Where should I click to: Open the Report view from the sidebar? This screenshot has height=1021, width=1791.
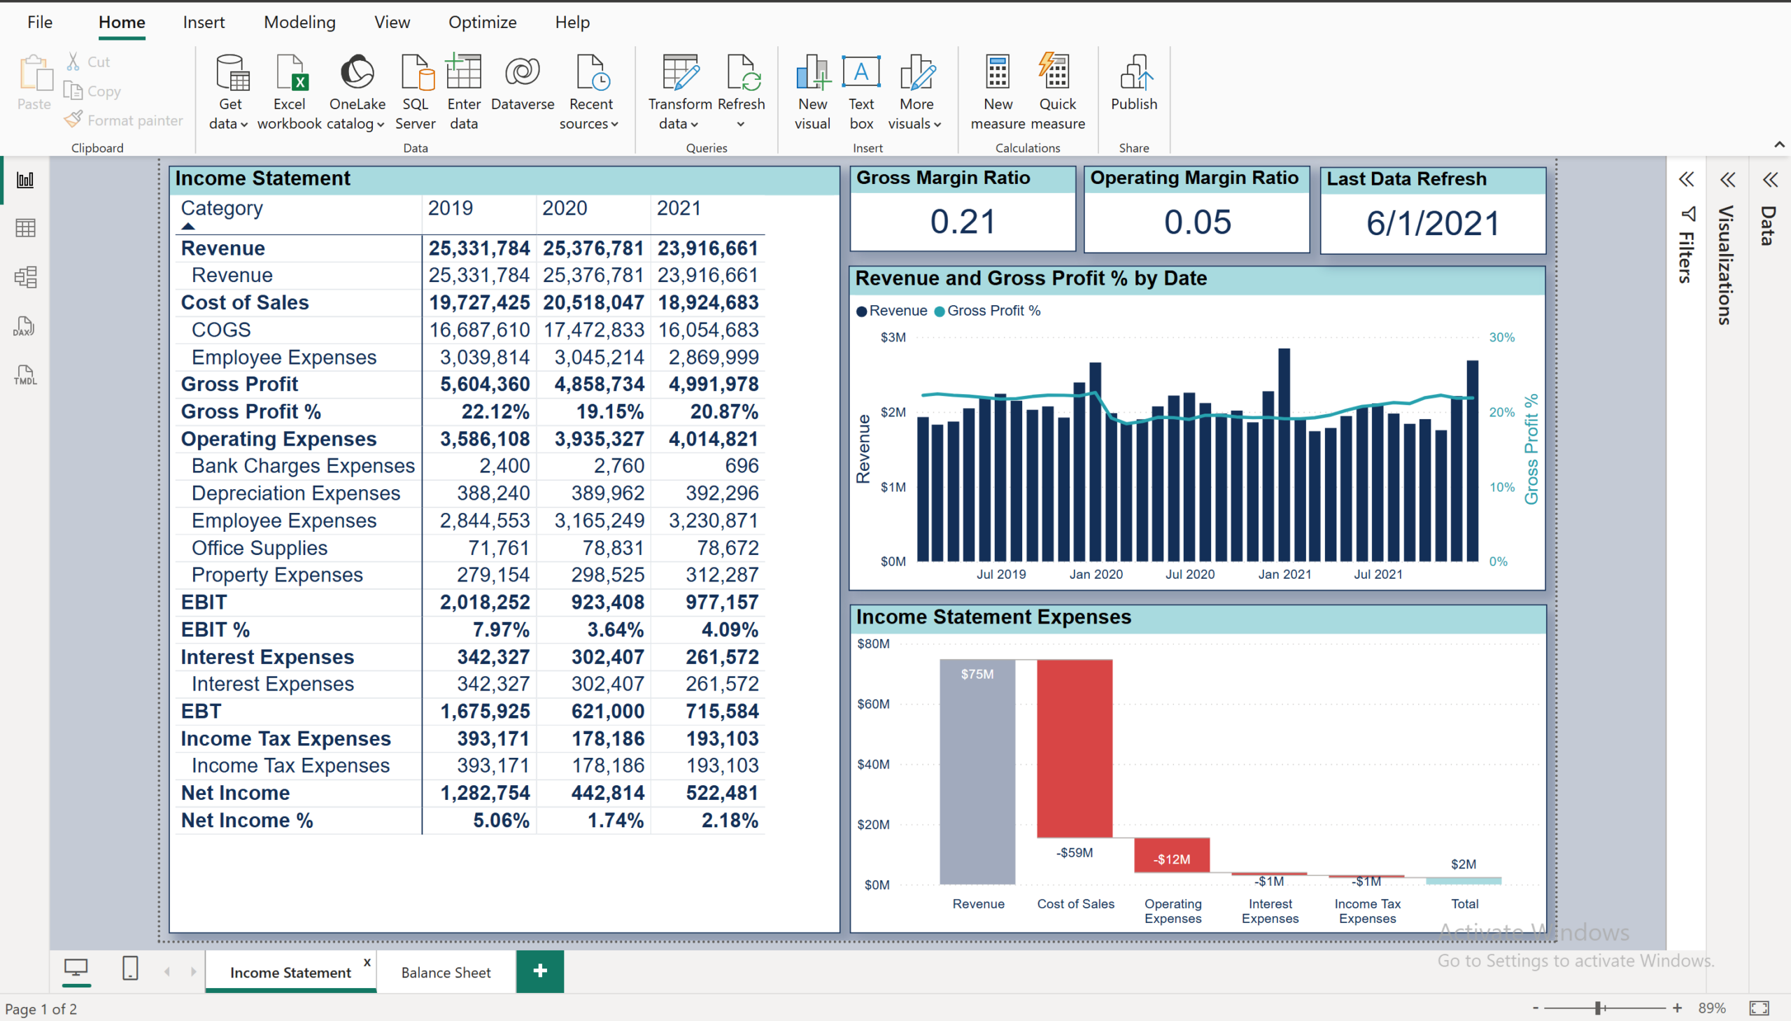tap(25, 181)
